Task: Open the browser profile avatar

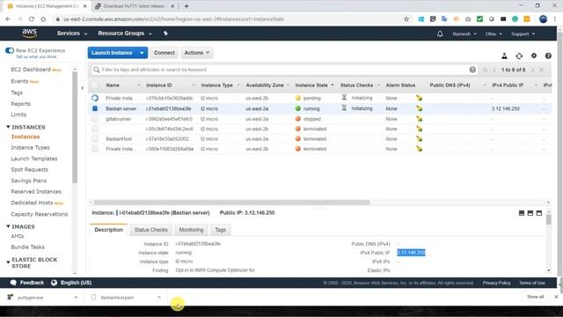Action: (544, 19)
